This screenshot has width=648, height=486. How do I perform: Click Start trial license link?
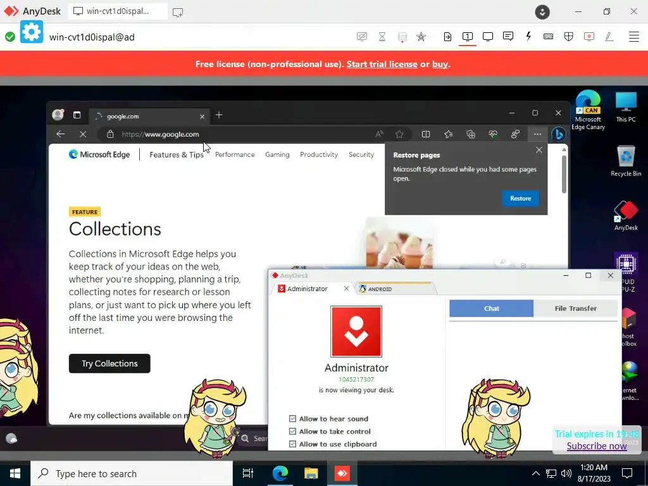tap(382, 64)
